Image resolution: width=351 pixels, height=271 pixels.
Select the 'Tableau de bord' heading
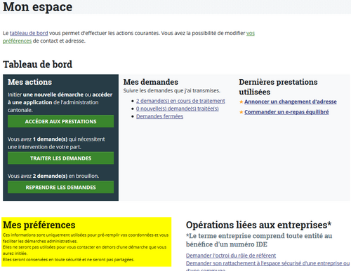(37, 64)
